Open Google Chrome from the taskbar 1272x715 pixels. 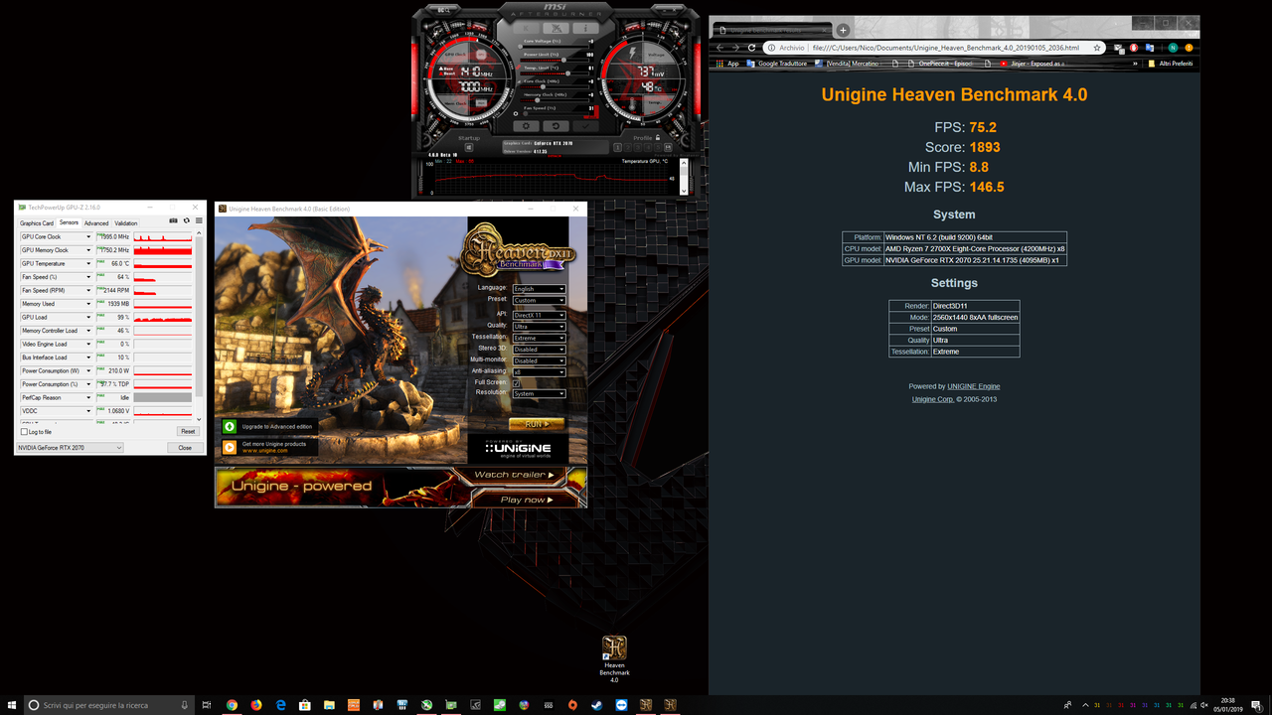(232, 705)
